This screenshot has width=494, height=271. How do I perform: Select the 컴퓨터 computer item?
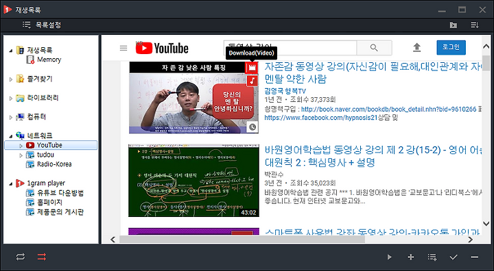point(31,116)
